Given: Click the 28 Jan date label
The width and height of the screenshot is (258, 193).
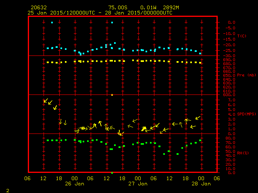Looking at the screenshot, I should (x=201, y=184).
